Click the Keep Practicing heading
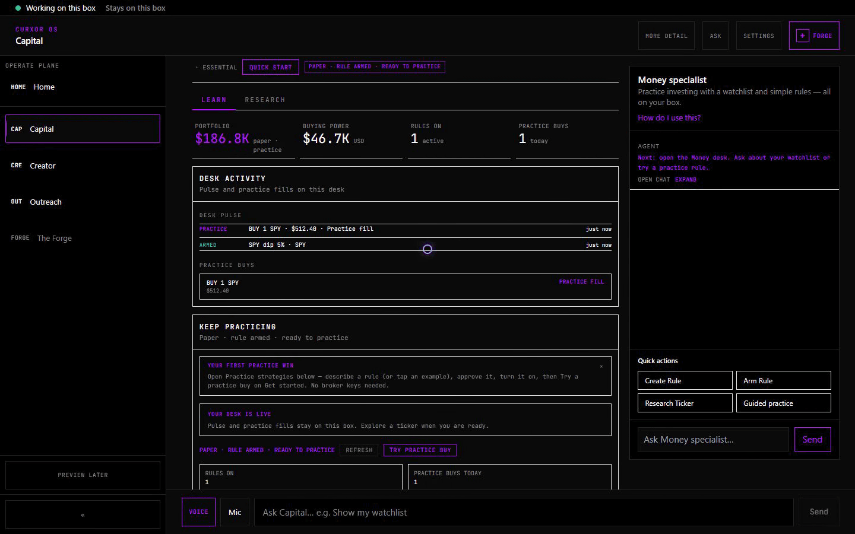Screen dimensions: 855x534 coord(237,327)
